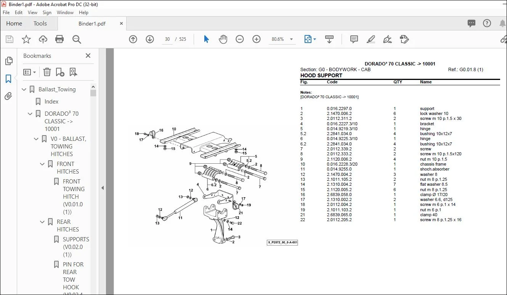The image size is (507, 295).
Task: Open the Window menu
Action: (65, 13)
